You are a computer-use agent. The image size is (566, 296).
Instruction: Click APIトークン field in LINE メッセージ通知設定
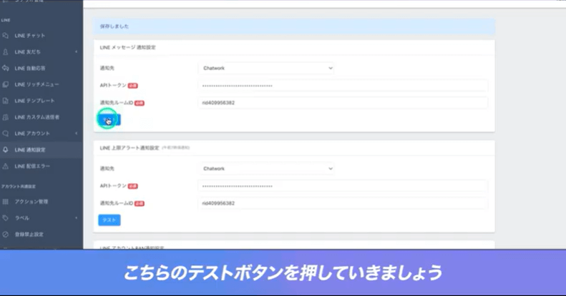click(x=343, y=86)
